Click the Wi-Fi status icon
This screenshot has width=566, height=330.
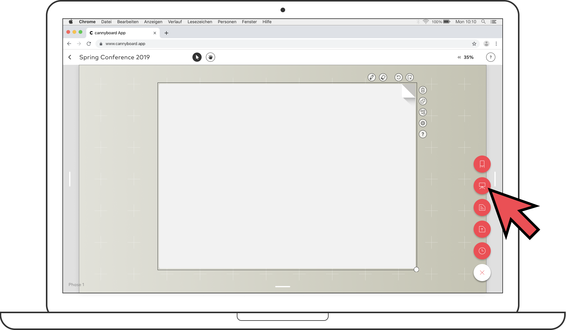[426, 22]
